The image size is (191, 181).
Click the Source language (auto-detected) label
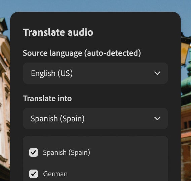82,53
